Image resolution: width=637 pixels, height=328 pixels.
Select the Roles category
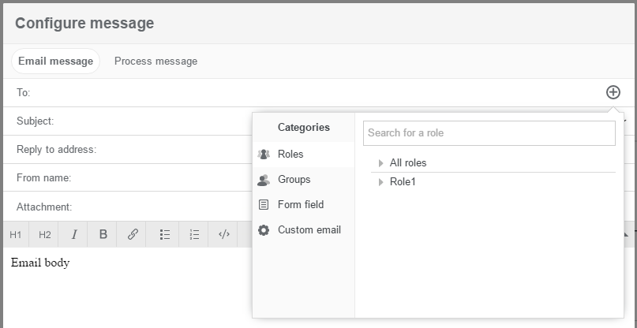290,155
